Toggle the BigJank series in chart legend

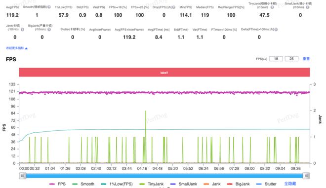(x=238, y=184)
